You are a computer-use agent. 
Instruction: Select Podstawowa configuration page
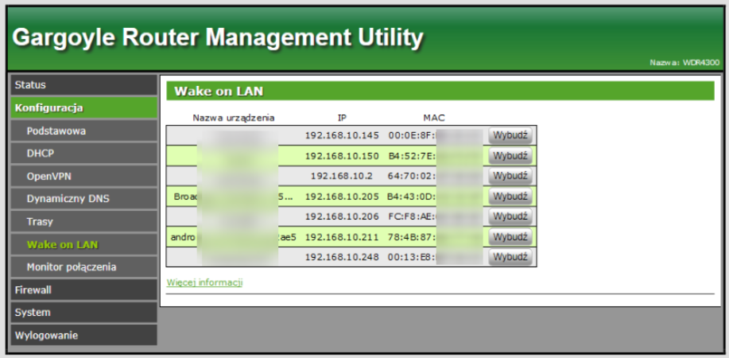82,130
